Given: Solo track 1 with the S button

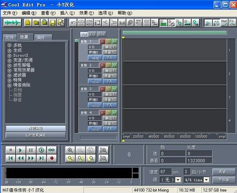Looking at the screenshot, I should tap(108, 42).
